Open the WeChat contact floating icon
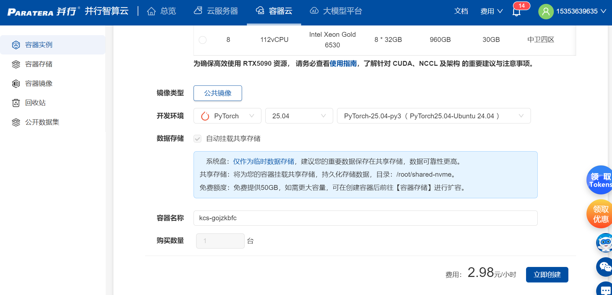Image resolution: width=612 pixels, height=295 pixels. click(x=604, y=267)
